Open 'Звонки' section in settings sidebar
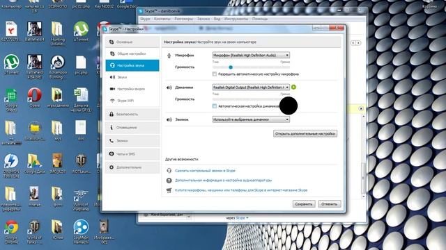Screen dimensions: 446x250 (132, 140)
